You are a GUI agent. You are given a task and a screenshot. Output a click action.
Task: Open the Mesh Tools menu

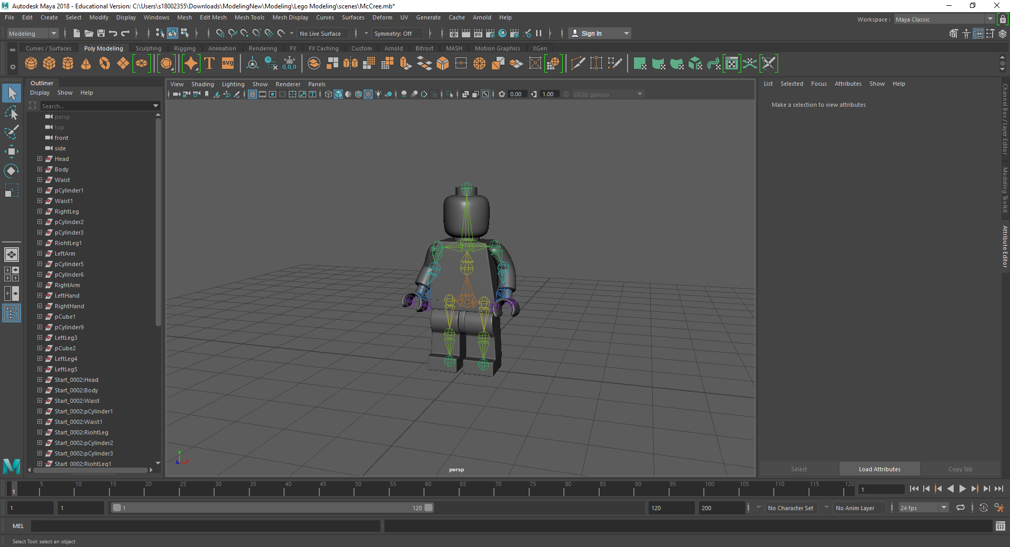tap(249, 17)
